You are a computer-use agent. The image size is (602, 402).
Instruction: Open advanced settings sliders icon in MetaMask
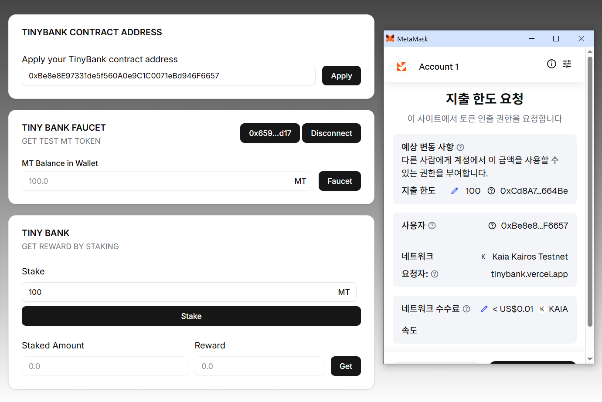[x=567, y=64]
